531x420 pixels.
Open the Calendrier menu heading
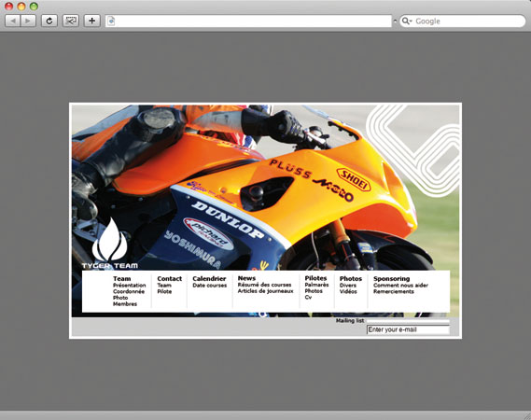[209, 279]
